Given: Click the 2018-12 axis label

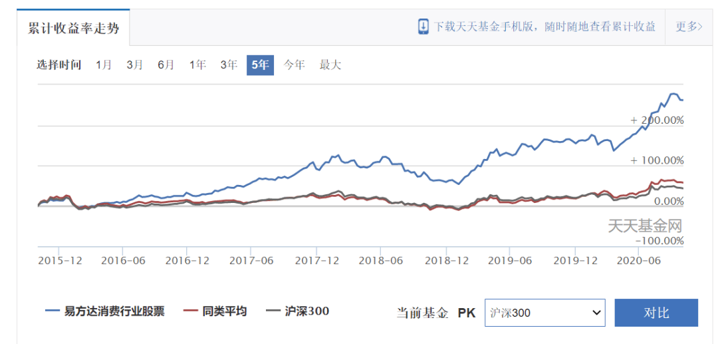Looking at the screenshot, I should click(447, 261).
